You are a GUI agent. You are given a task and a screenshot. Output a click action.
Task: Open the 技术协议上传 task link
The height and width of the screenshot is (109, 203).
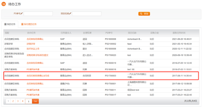[x=33, y=49]
